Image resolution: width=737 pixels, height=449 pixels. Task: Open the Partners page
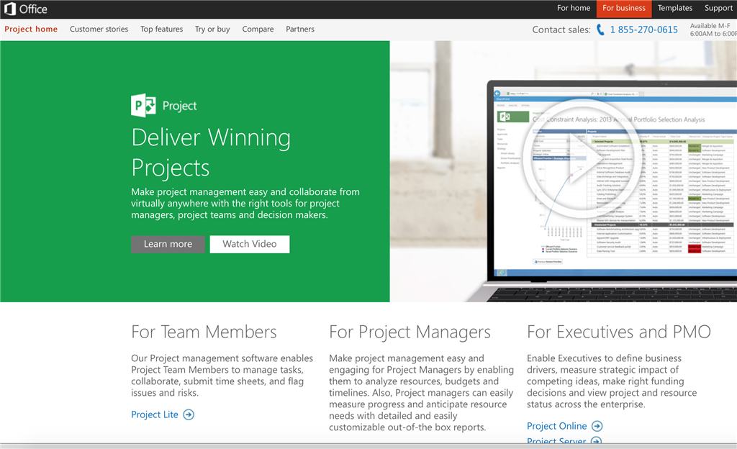(x=300, y=29)
